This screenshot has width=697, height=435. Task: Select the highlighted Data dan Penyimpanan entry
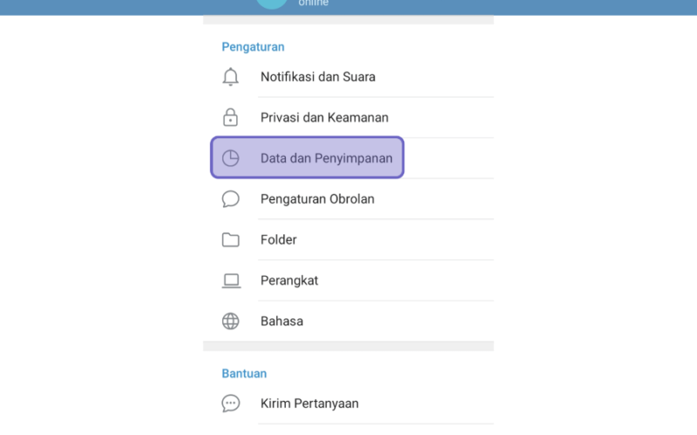[308, 157]
